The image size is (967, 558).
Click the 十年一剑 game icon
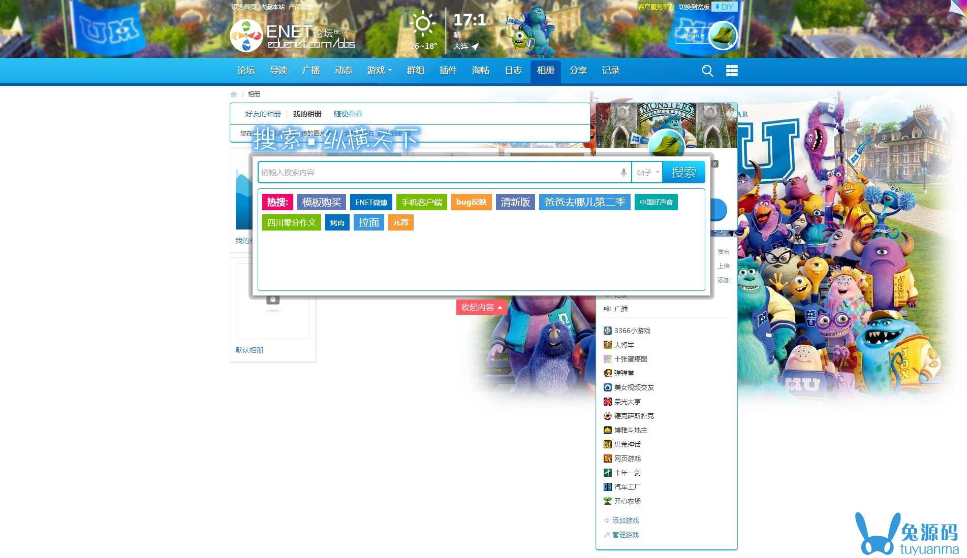607,473
